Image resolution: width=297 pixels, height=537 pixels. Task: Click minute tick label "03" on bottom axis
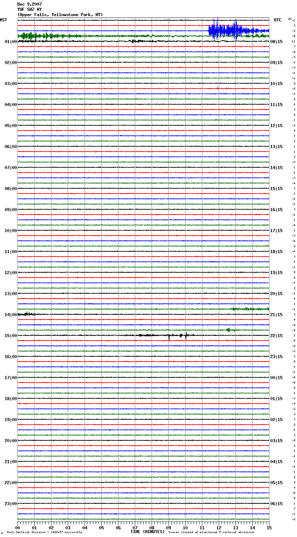click(68, 528)
